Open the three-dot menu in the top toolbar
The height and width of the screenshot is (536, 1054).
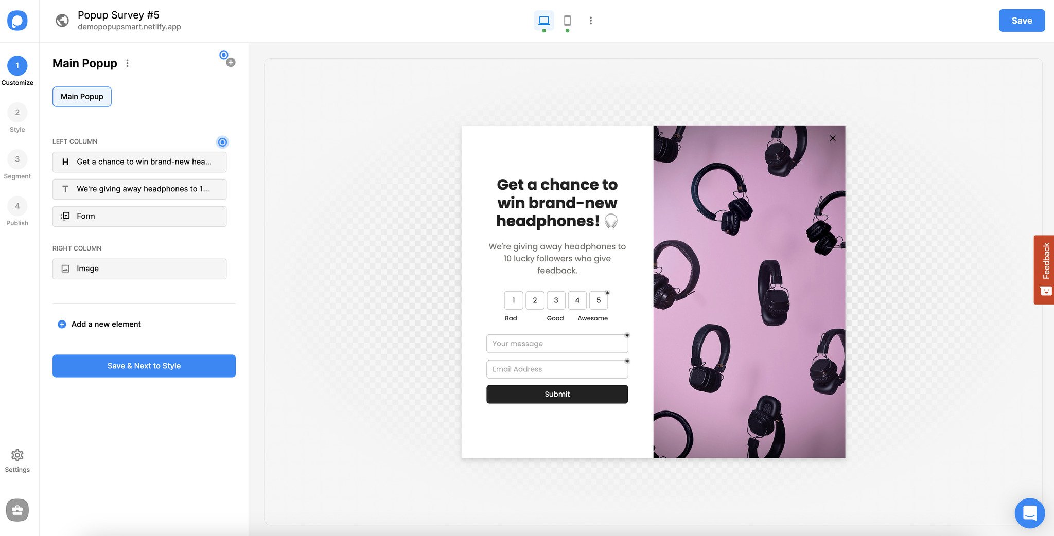590,21
